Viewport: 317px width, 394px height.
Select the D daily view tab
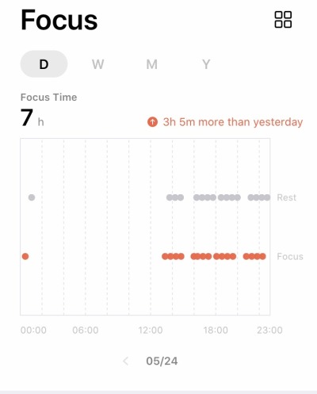tap(44, 64)
